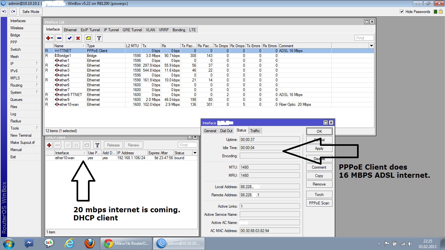This screenshot has width=445, height=250.
Task: Click the Undo arrow icon in WinBox toolbar
Action: (x=4, y=12)
